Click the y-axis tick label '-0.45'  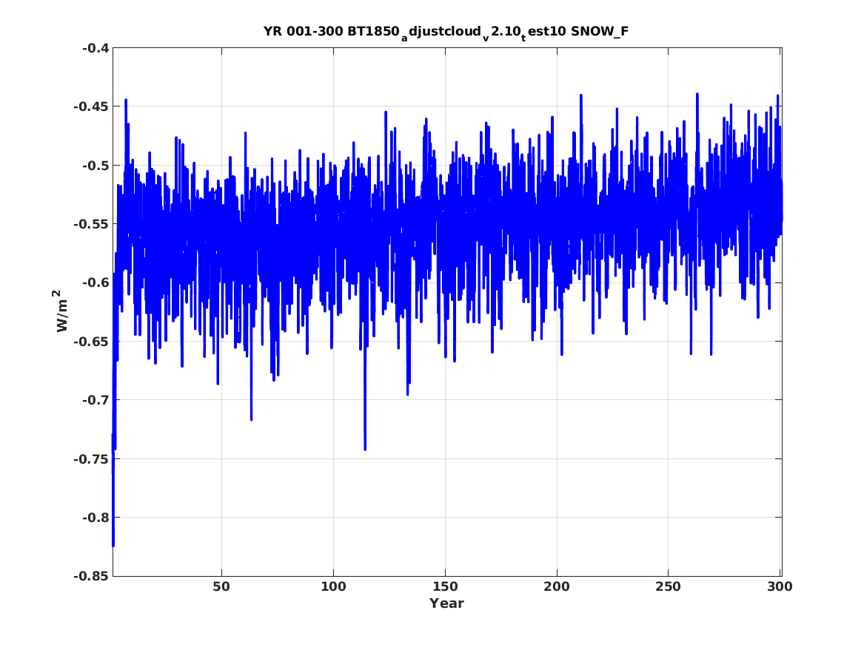(x=91, y=106)
